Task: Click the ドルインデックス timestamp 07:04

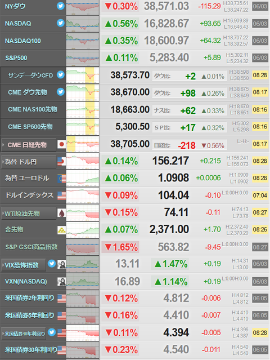Action: point(260,195)
